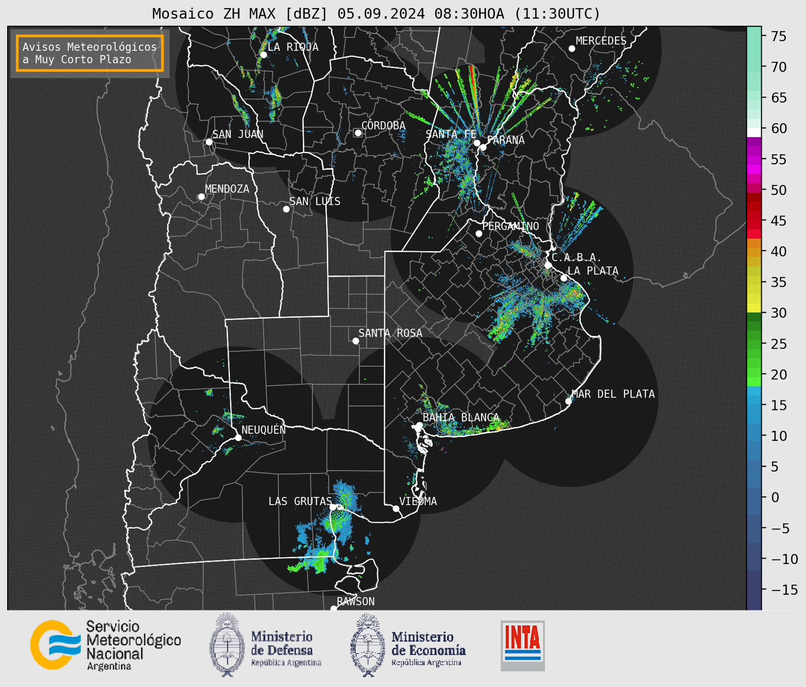
Task: Click the PARANÁ city label
Action: (505, 140)
